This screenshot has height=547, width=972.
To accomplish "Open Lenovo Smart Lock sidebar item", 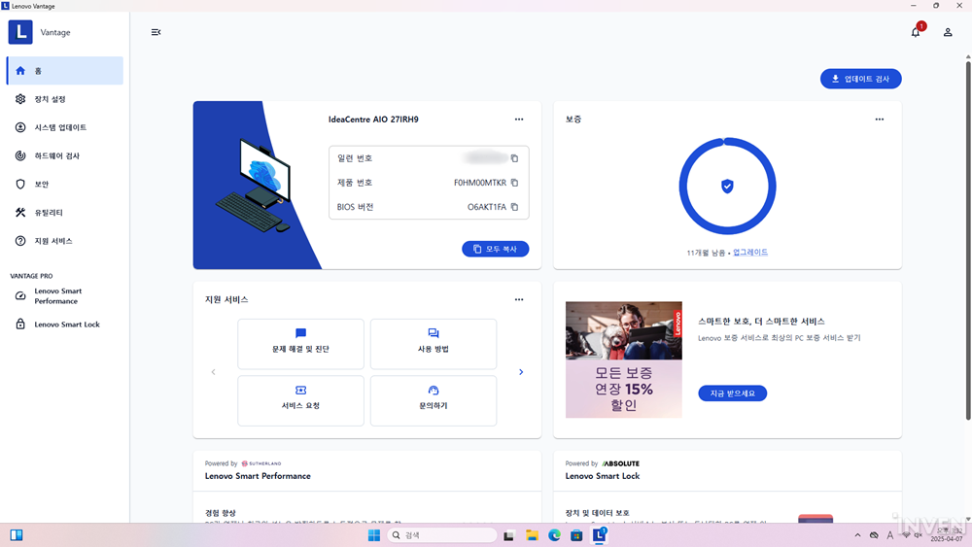I will click(65, 325).
